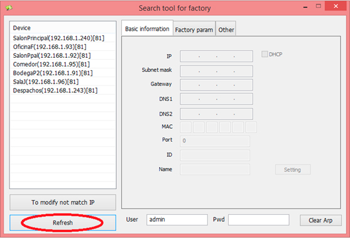This screenshot has width=350, height=238.
Task: Click the Gateway address field
Action: coord(216,85)
